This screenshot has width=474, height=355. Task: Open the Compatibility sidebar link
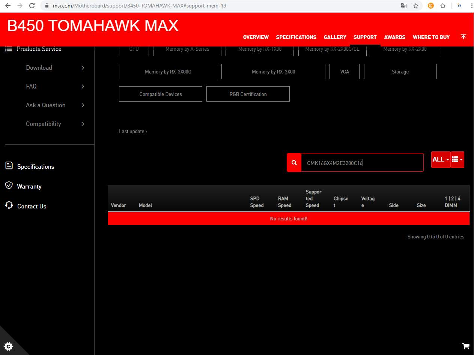tap(43, 124)
